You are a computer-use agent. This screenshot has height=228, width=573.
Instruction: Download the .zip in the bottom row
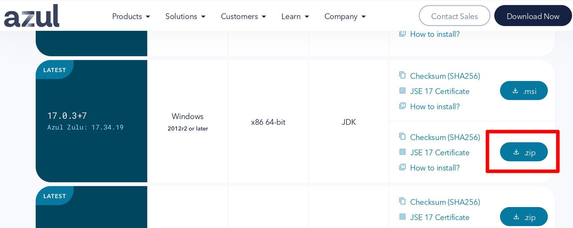[524, 217]
